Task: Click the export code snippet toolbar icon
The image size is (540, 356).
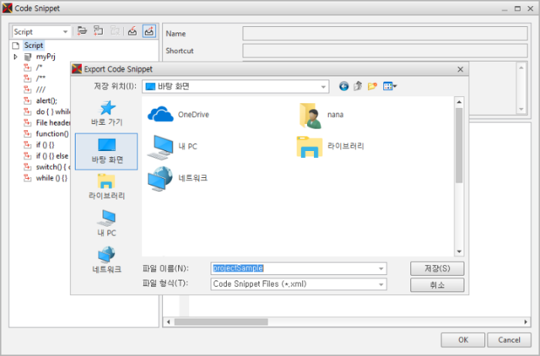Action: pos(149,32)
